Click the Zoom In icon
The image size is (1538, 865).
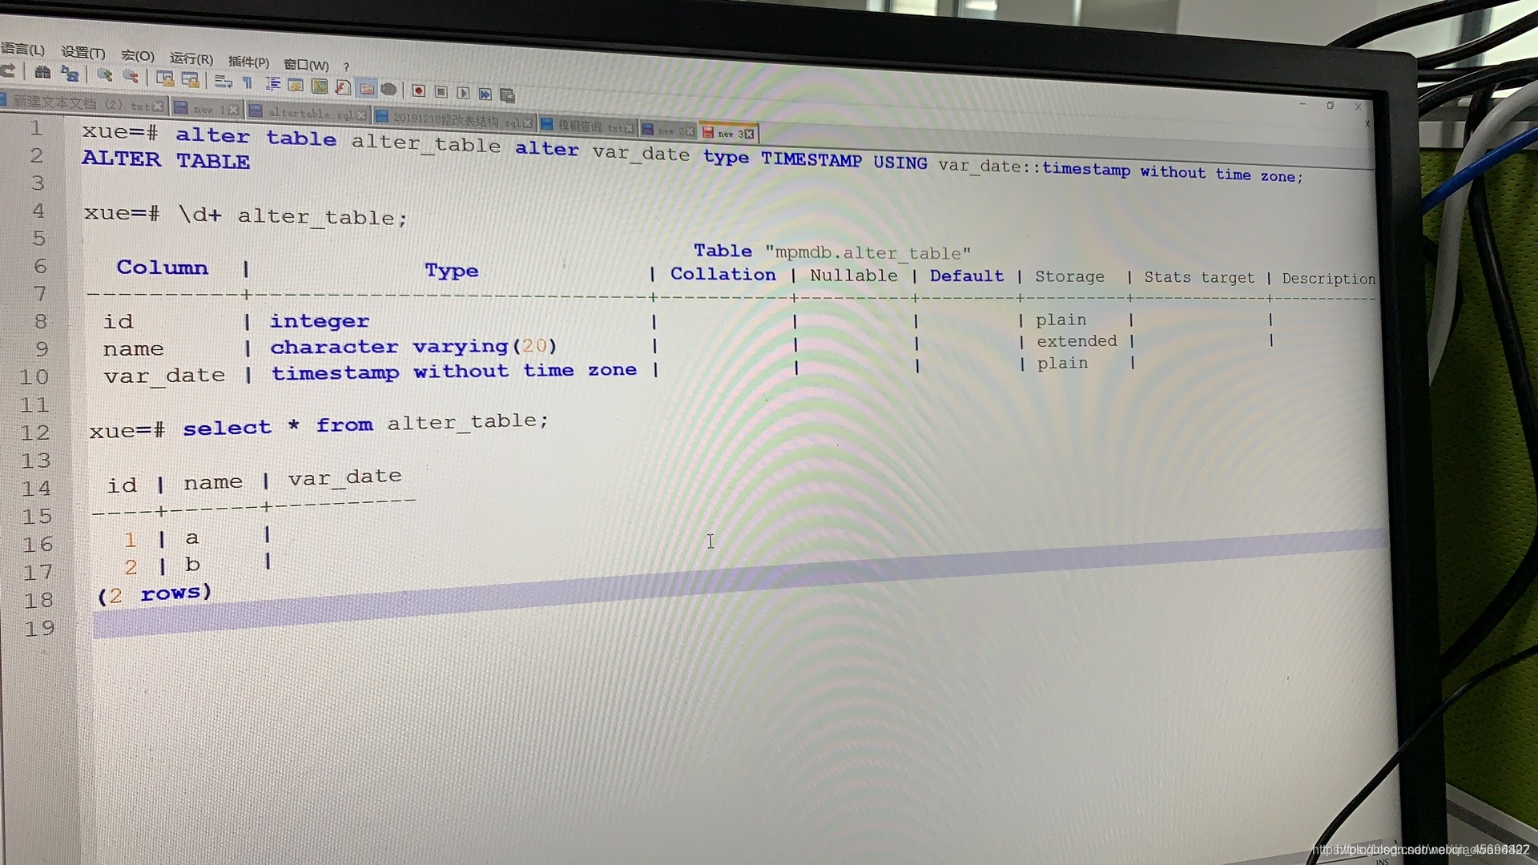[104, 75]
